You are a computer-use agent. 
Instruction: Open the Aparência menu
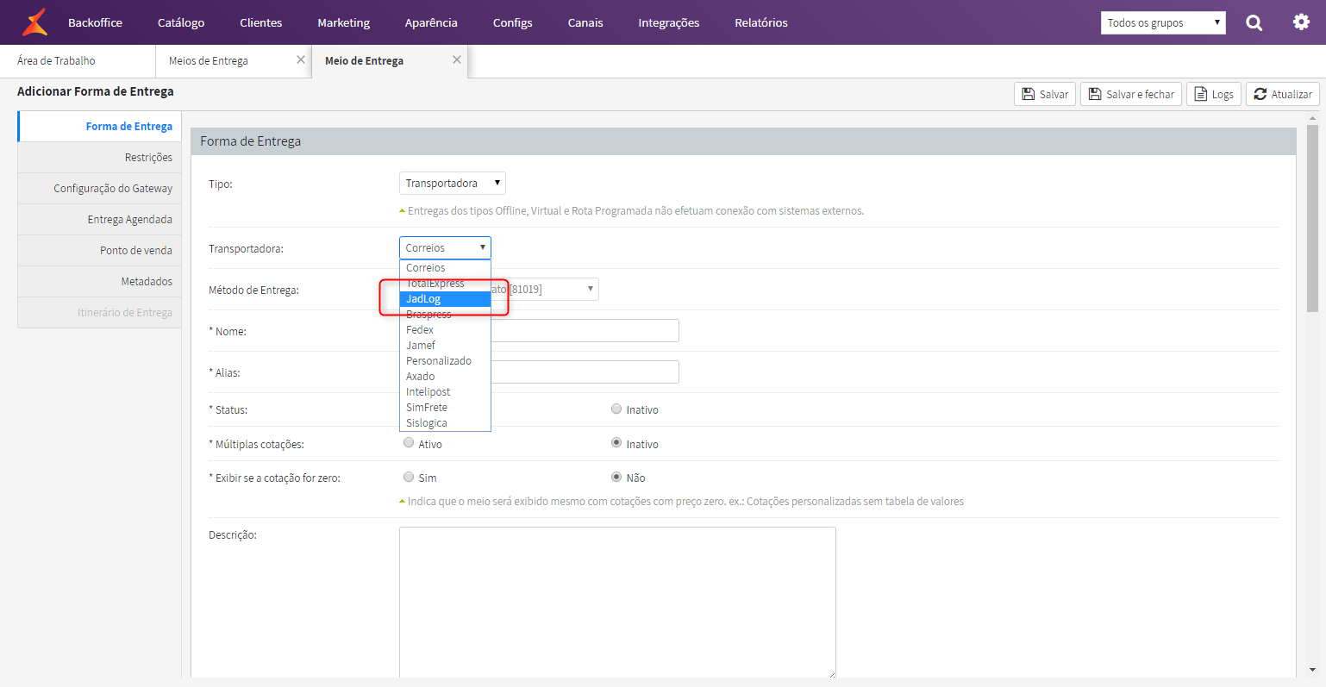point(431,22)
